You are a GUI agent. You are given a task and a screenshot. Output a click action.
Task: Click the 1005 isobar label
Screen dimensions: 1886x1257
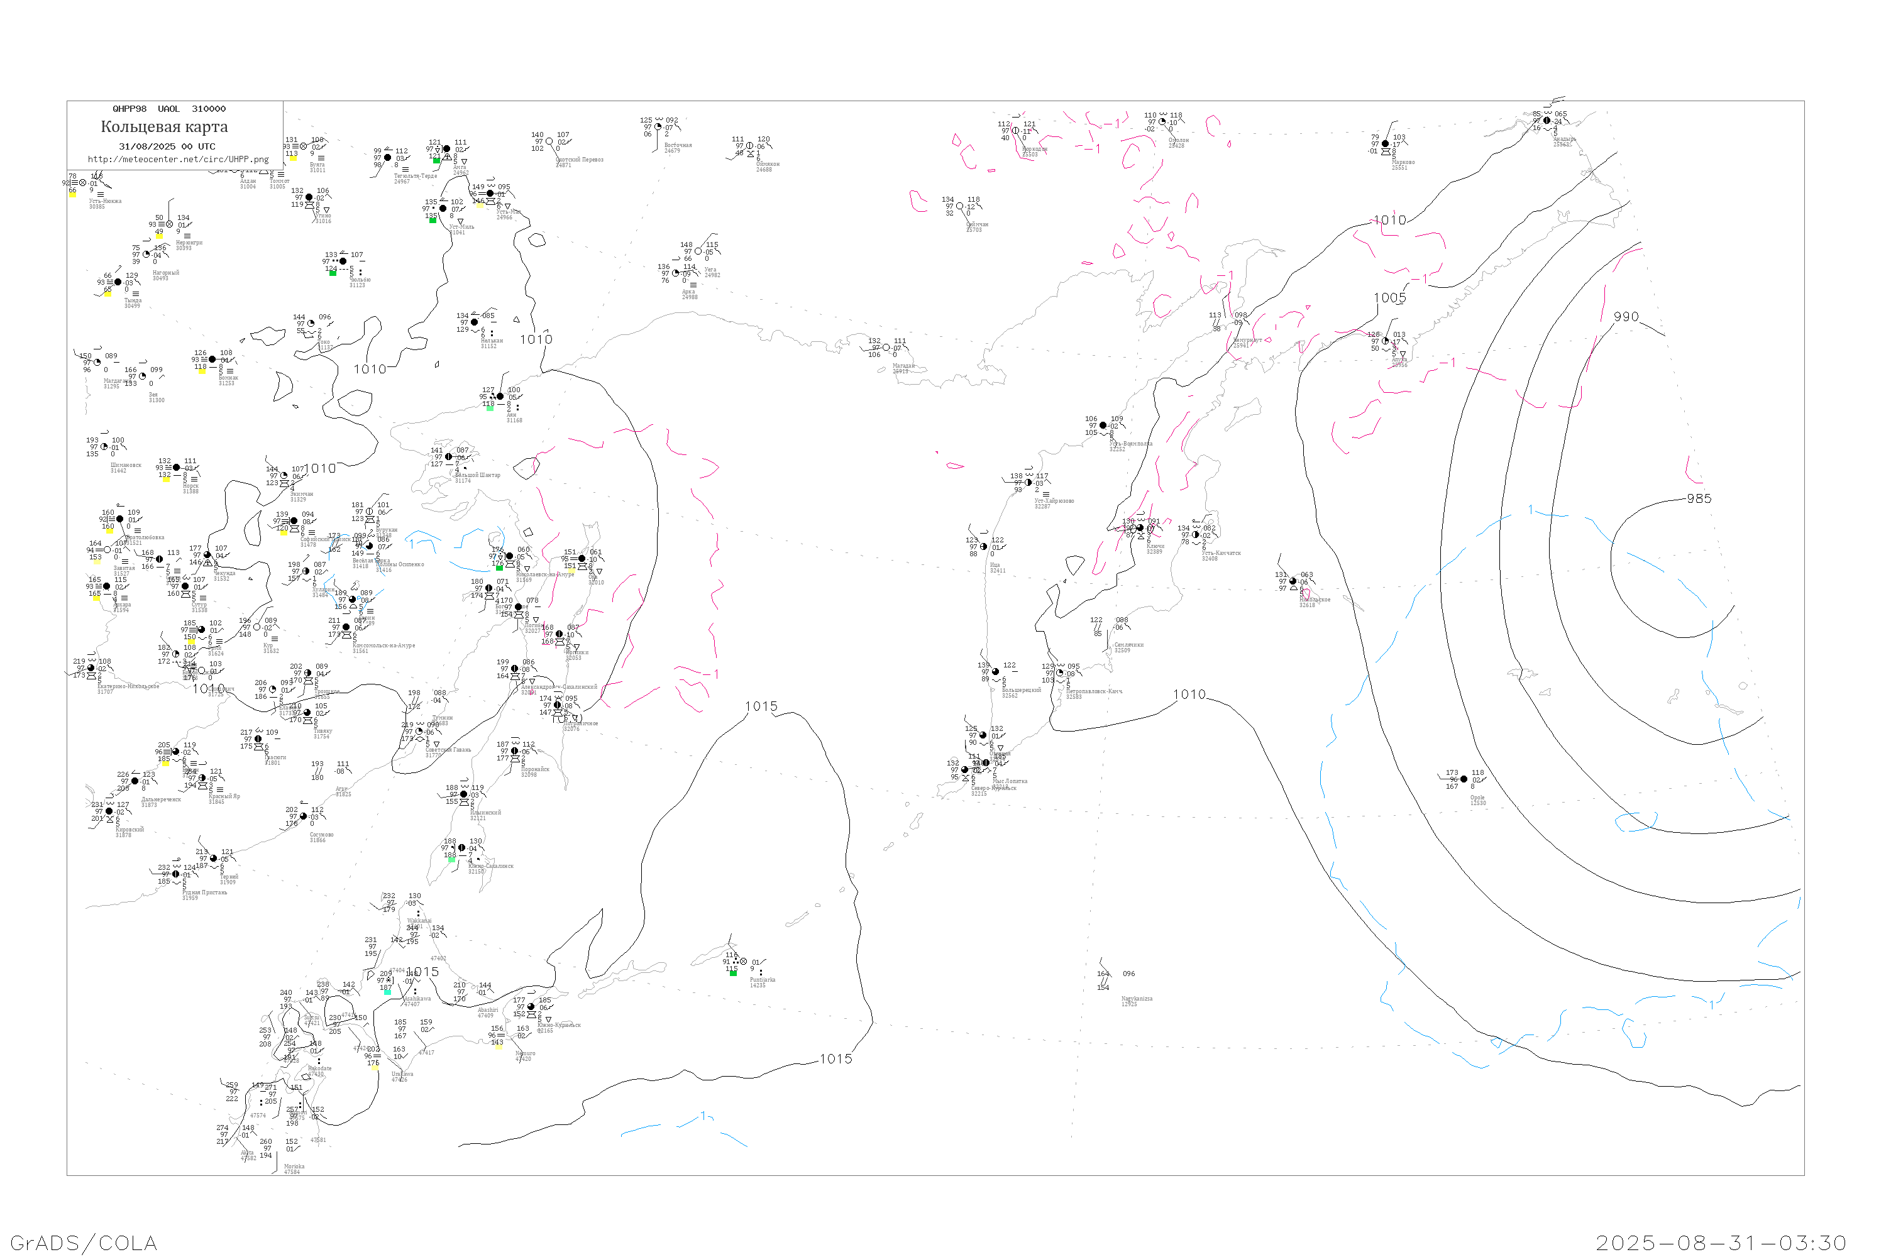(1389, 298)
